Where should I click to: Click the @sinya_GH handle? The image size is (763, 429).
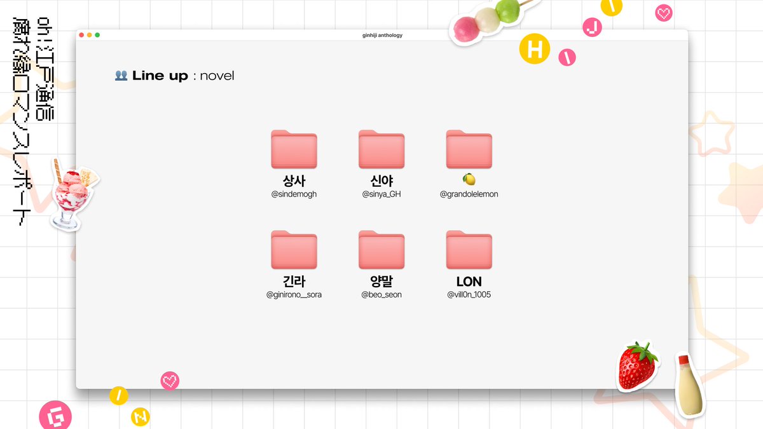(381, 194)
